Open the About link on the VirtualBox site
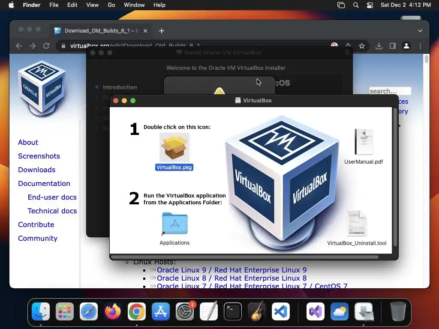This screenshot has height=329, width=439. pyautogui.click(x=28, y=142)
